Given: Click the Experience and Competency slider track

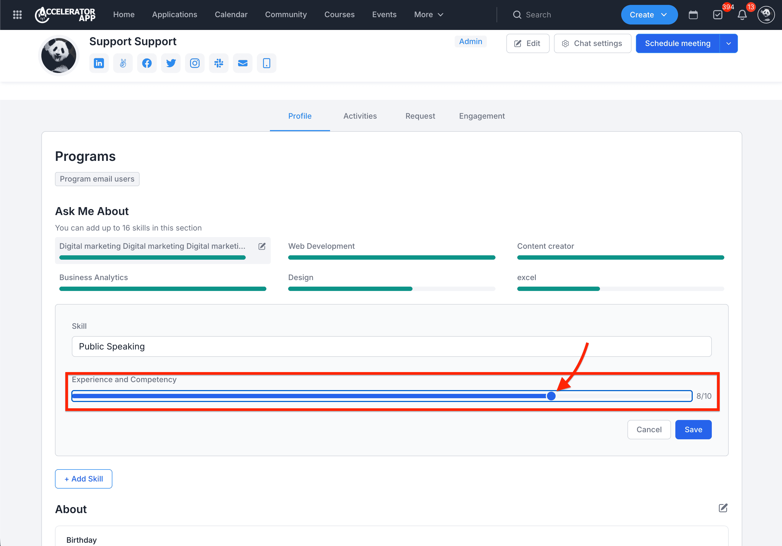Looking at the screenshot, I should coord(381,396).
